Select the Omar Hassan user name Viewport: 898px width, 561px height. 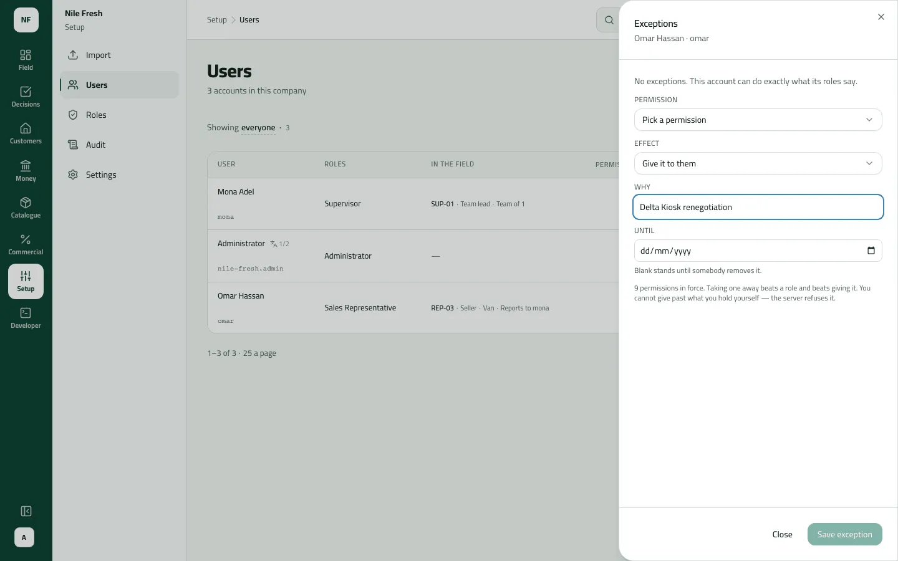241,296
